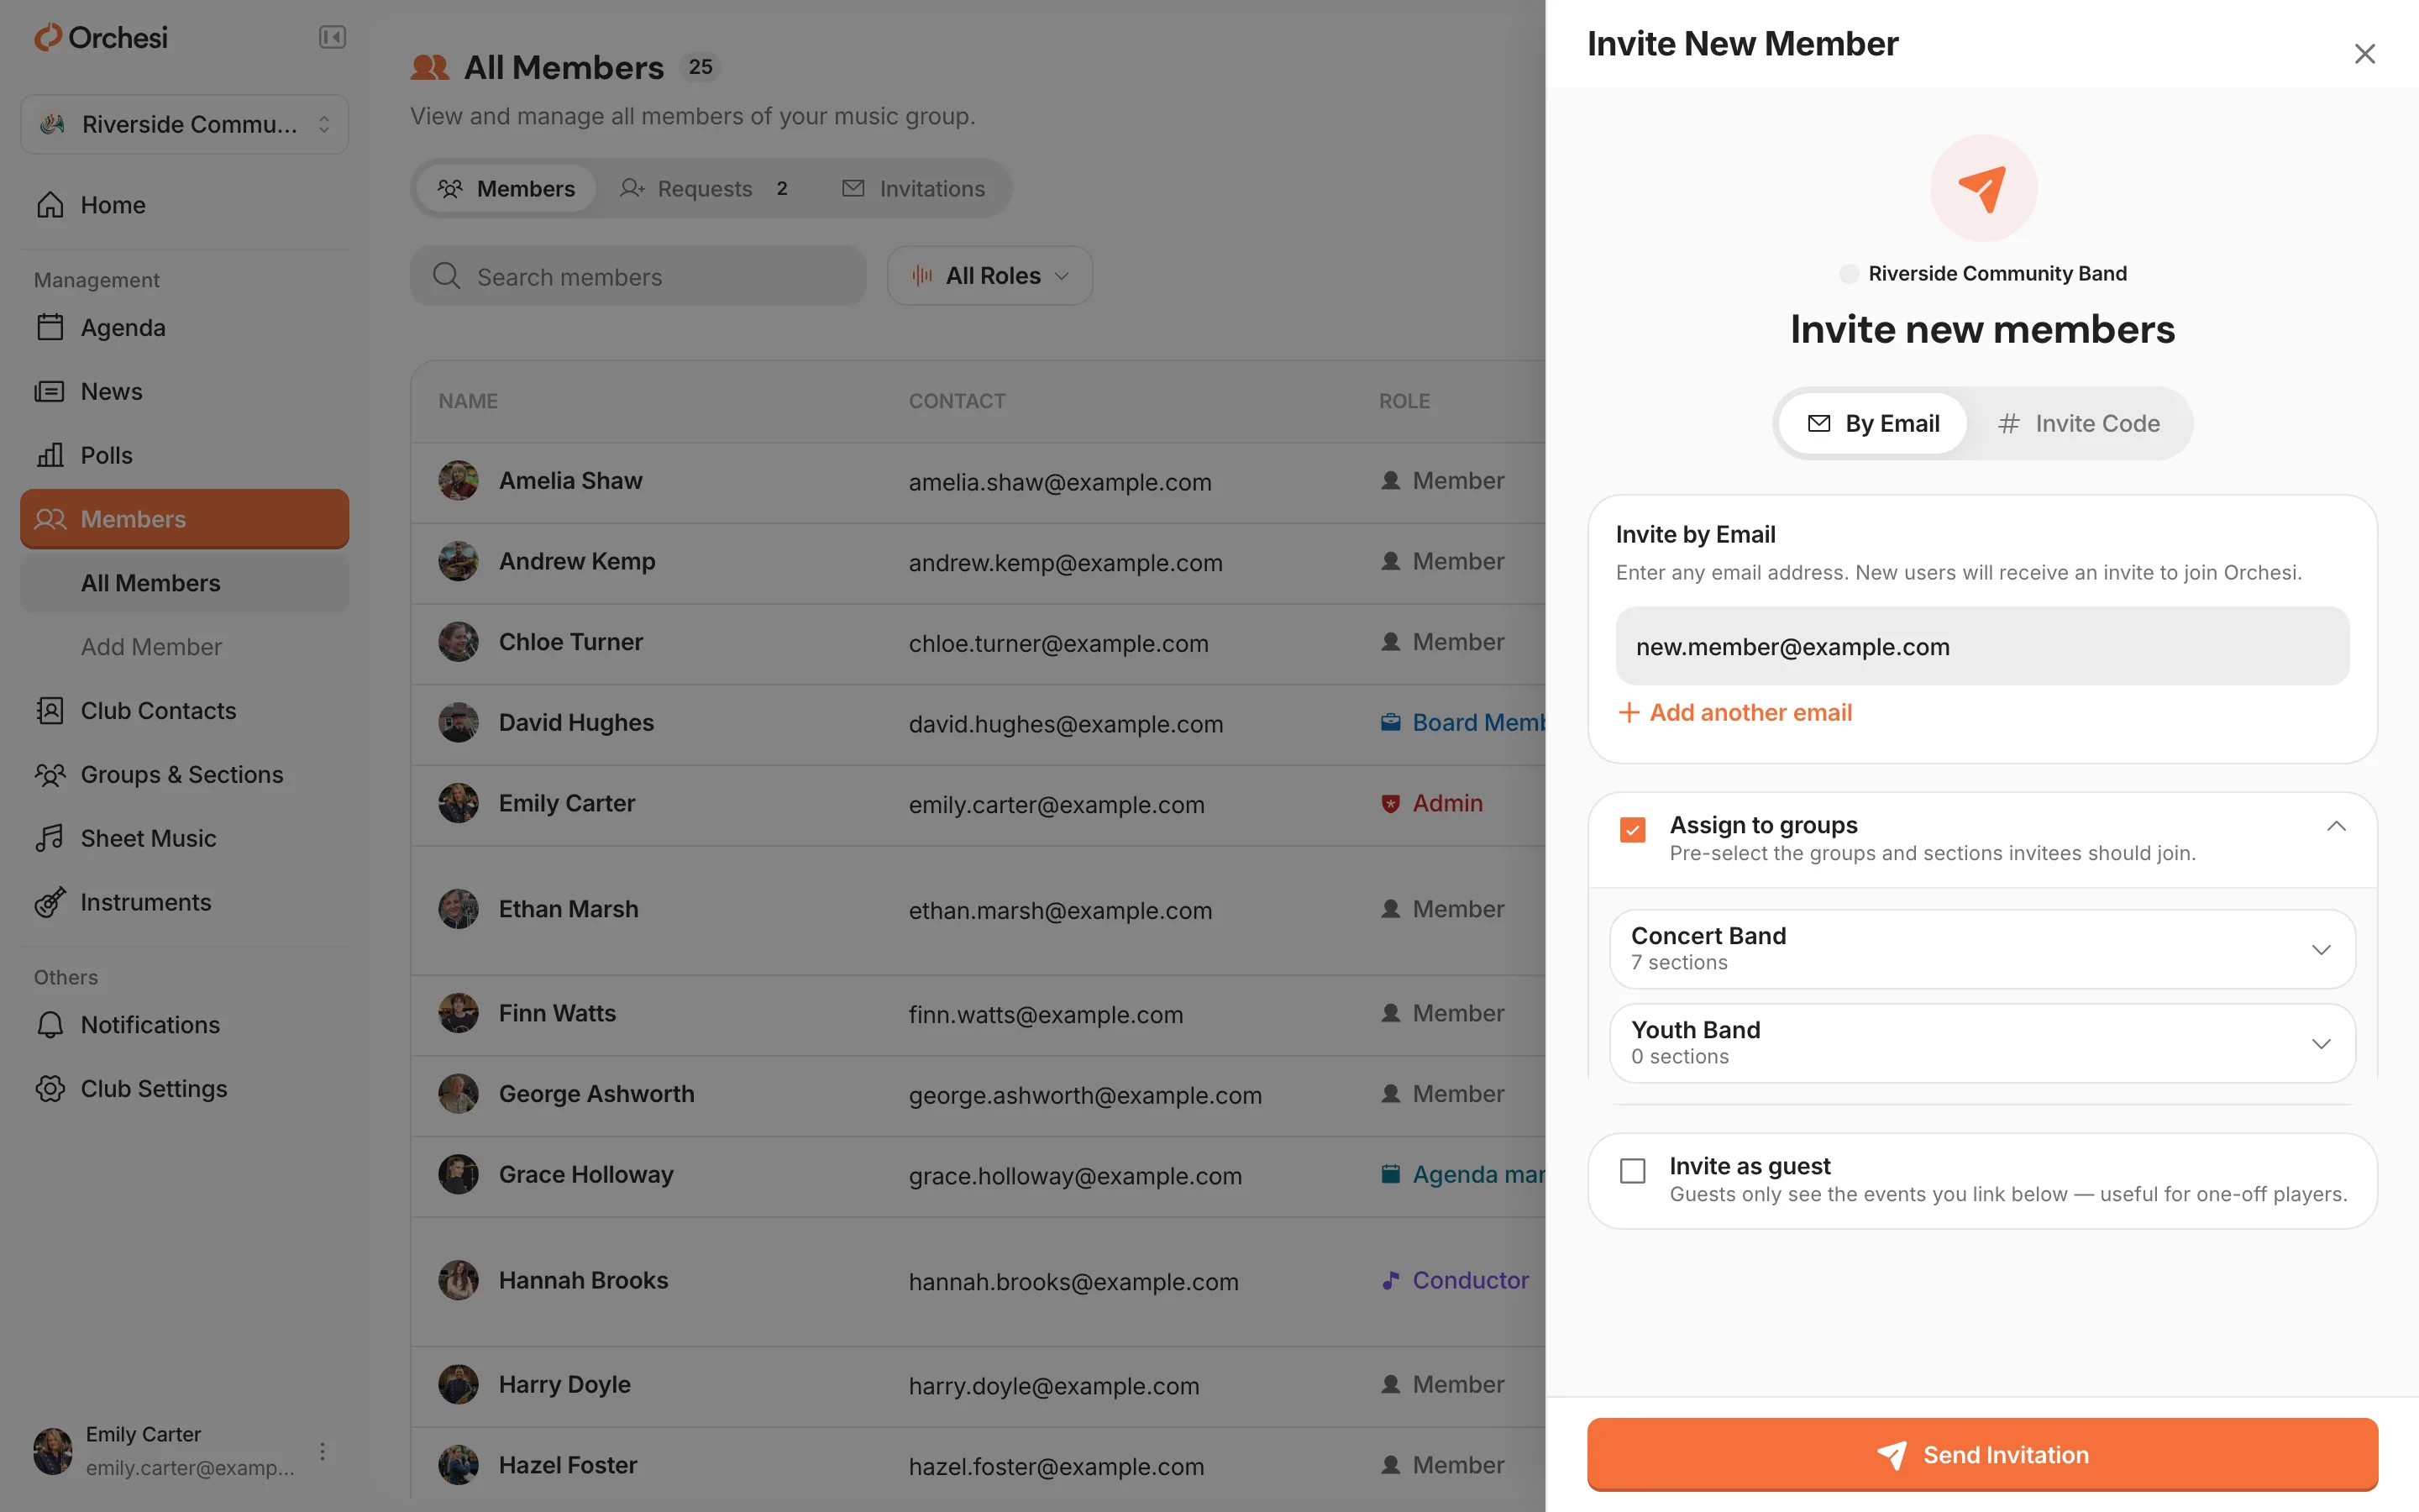Open the All Roles filter dropdown
This screenshot has width=2419, height=1512.
click(x=989, y=276)
